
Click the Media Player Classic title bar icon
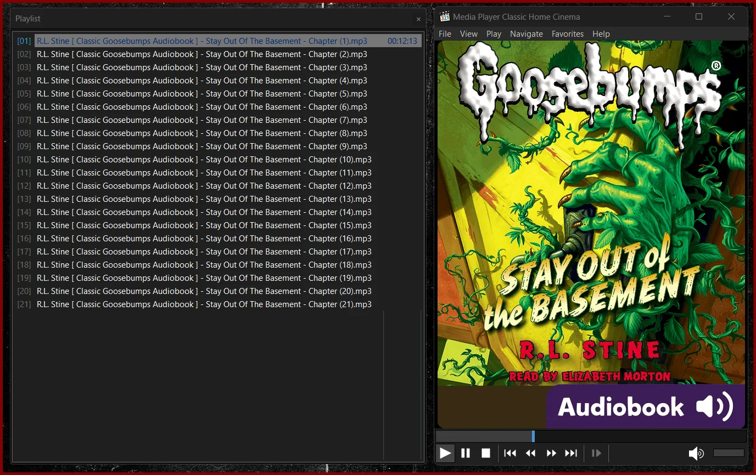[445, 17]
